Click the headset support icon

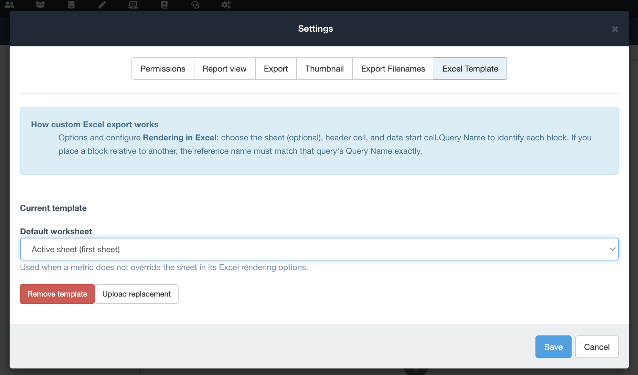point(195,5)
